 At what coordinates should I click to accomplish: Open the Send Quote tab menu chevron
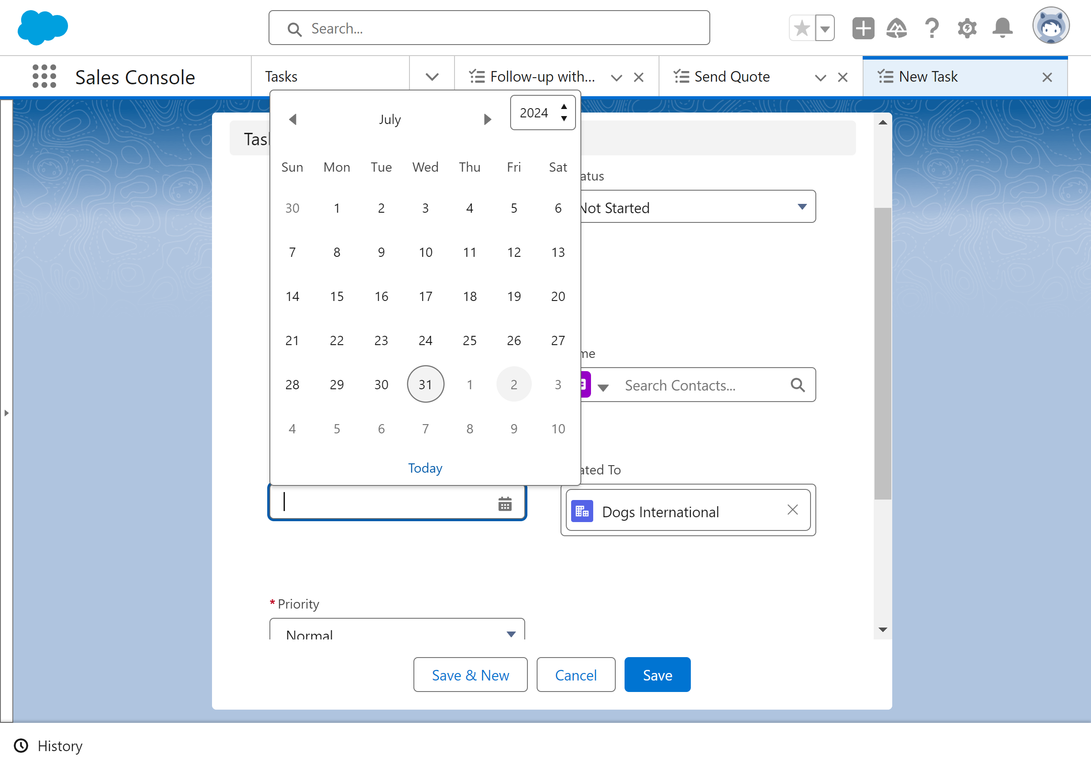(820, 77)
